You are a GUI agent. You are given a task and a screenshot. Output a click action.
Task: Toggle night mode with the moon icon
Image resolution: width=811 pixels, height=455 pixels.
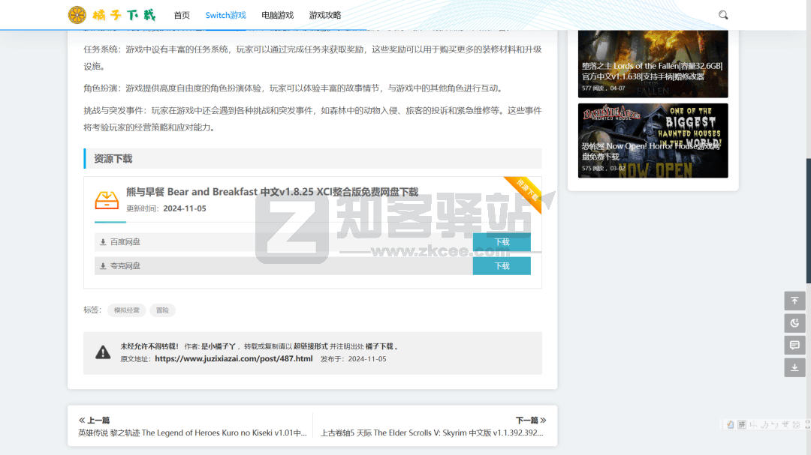pyautogui.click(x=794, y=323)
